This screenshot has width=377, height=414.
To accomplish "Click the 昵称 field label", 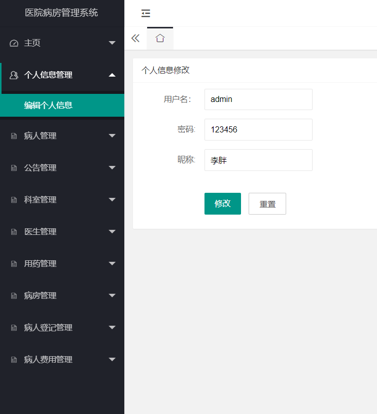I will click(x=186, y=160).
